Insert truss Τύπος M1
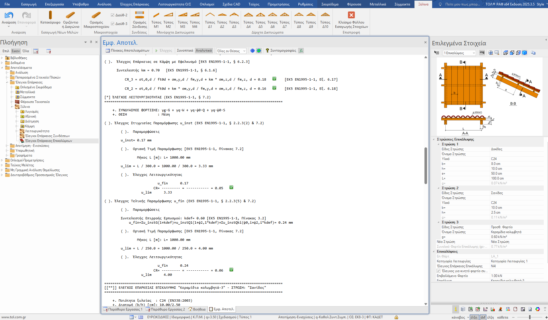This screenshot has width=548, height=320. [x=156, y=15]
